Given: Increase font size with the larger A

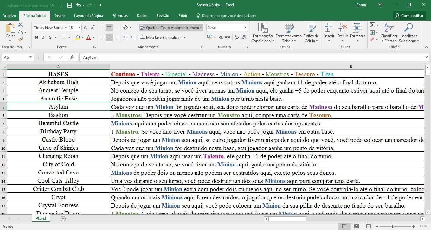Looking at the screenshot, I should click(x=86, y=28).
